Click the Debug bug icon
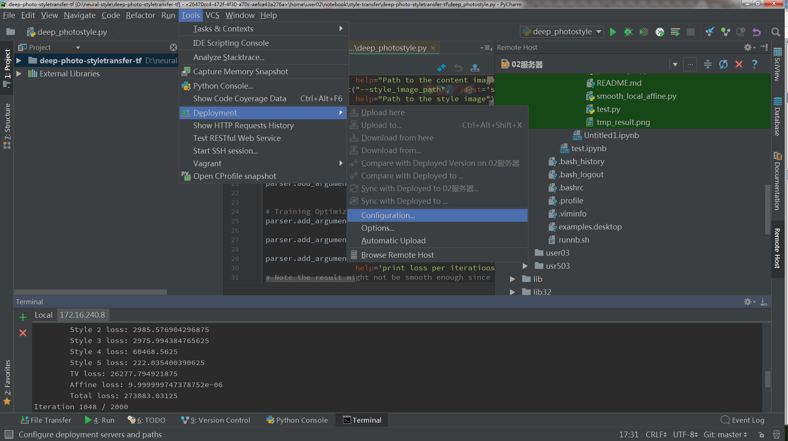 pos(628,32)
